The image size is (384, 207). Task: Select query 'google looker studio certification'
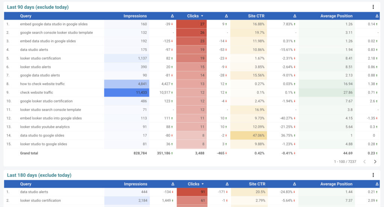(46, 101)
